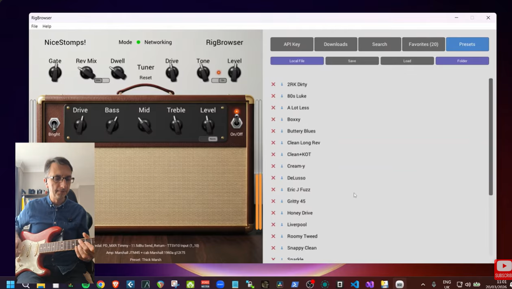Flip the On/Off switch on the amp
The image size is (512, 289).
(237, 121)
